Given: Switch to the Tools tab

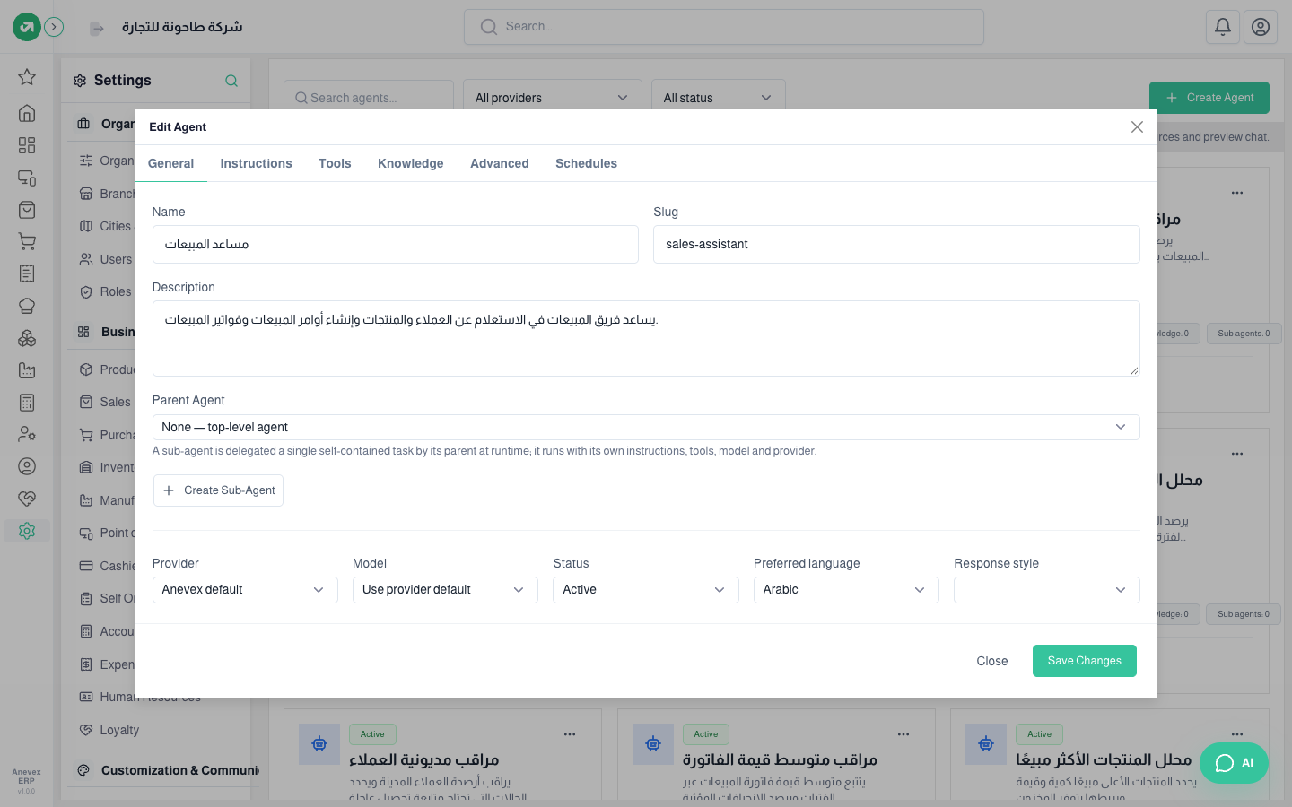Looking at the screenshot, I should pos(335,163).
